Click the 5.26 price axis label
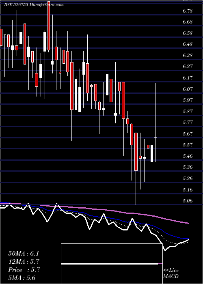This screenshot has height=284, width=203. click(x=188, y=179)
